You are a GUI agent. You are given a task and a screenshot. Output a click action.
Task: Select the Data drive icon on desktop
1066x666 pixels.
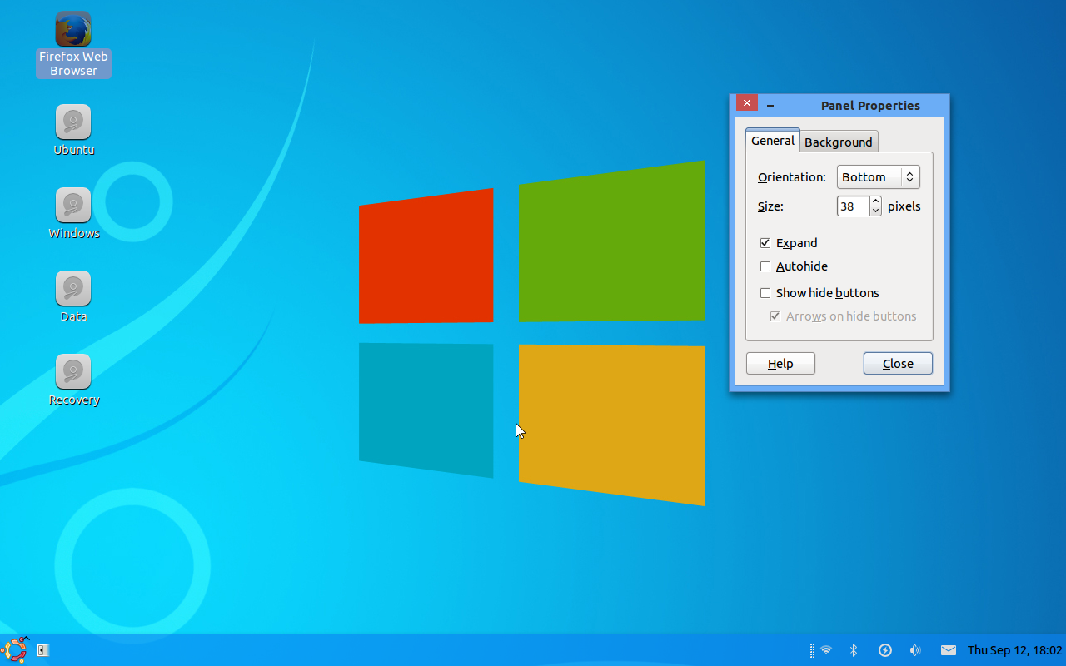coord(73,296)
